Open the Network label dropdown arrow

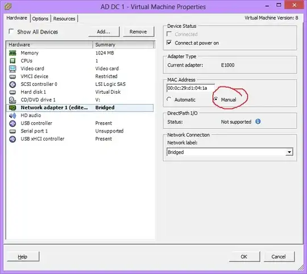289,152
